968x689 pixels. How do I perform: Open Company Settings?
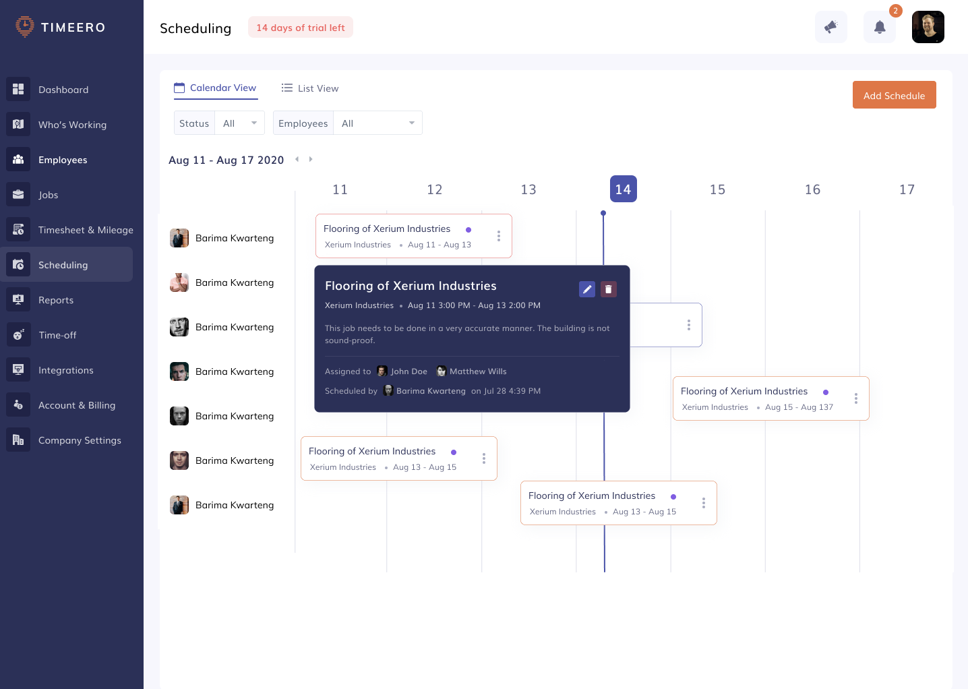click(x=80, y=440)
